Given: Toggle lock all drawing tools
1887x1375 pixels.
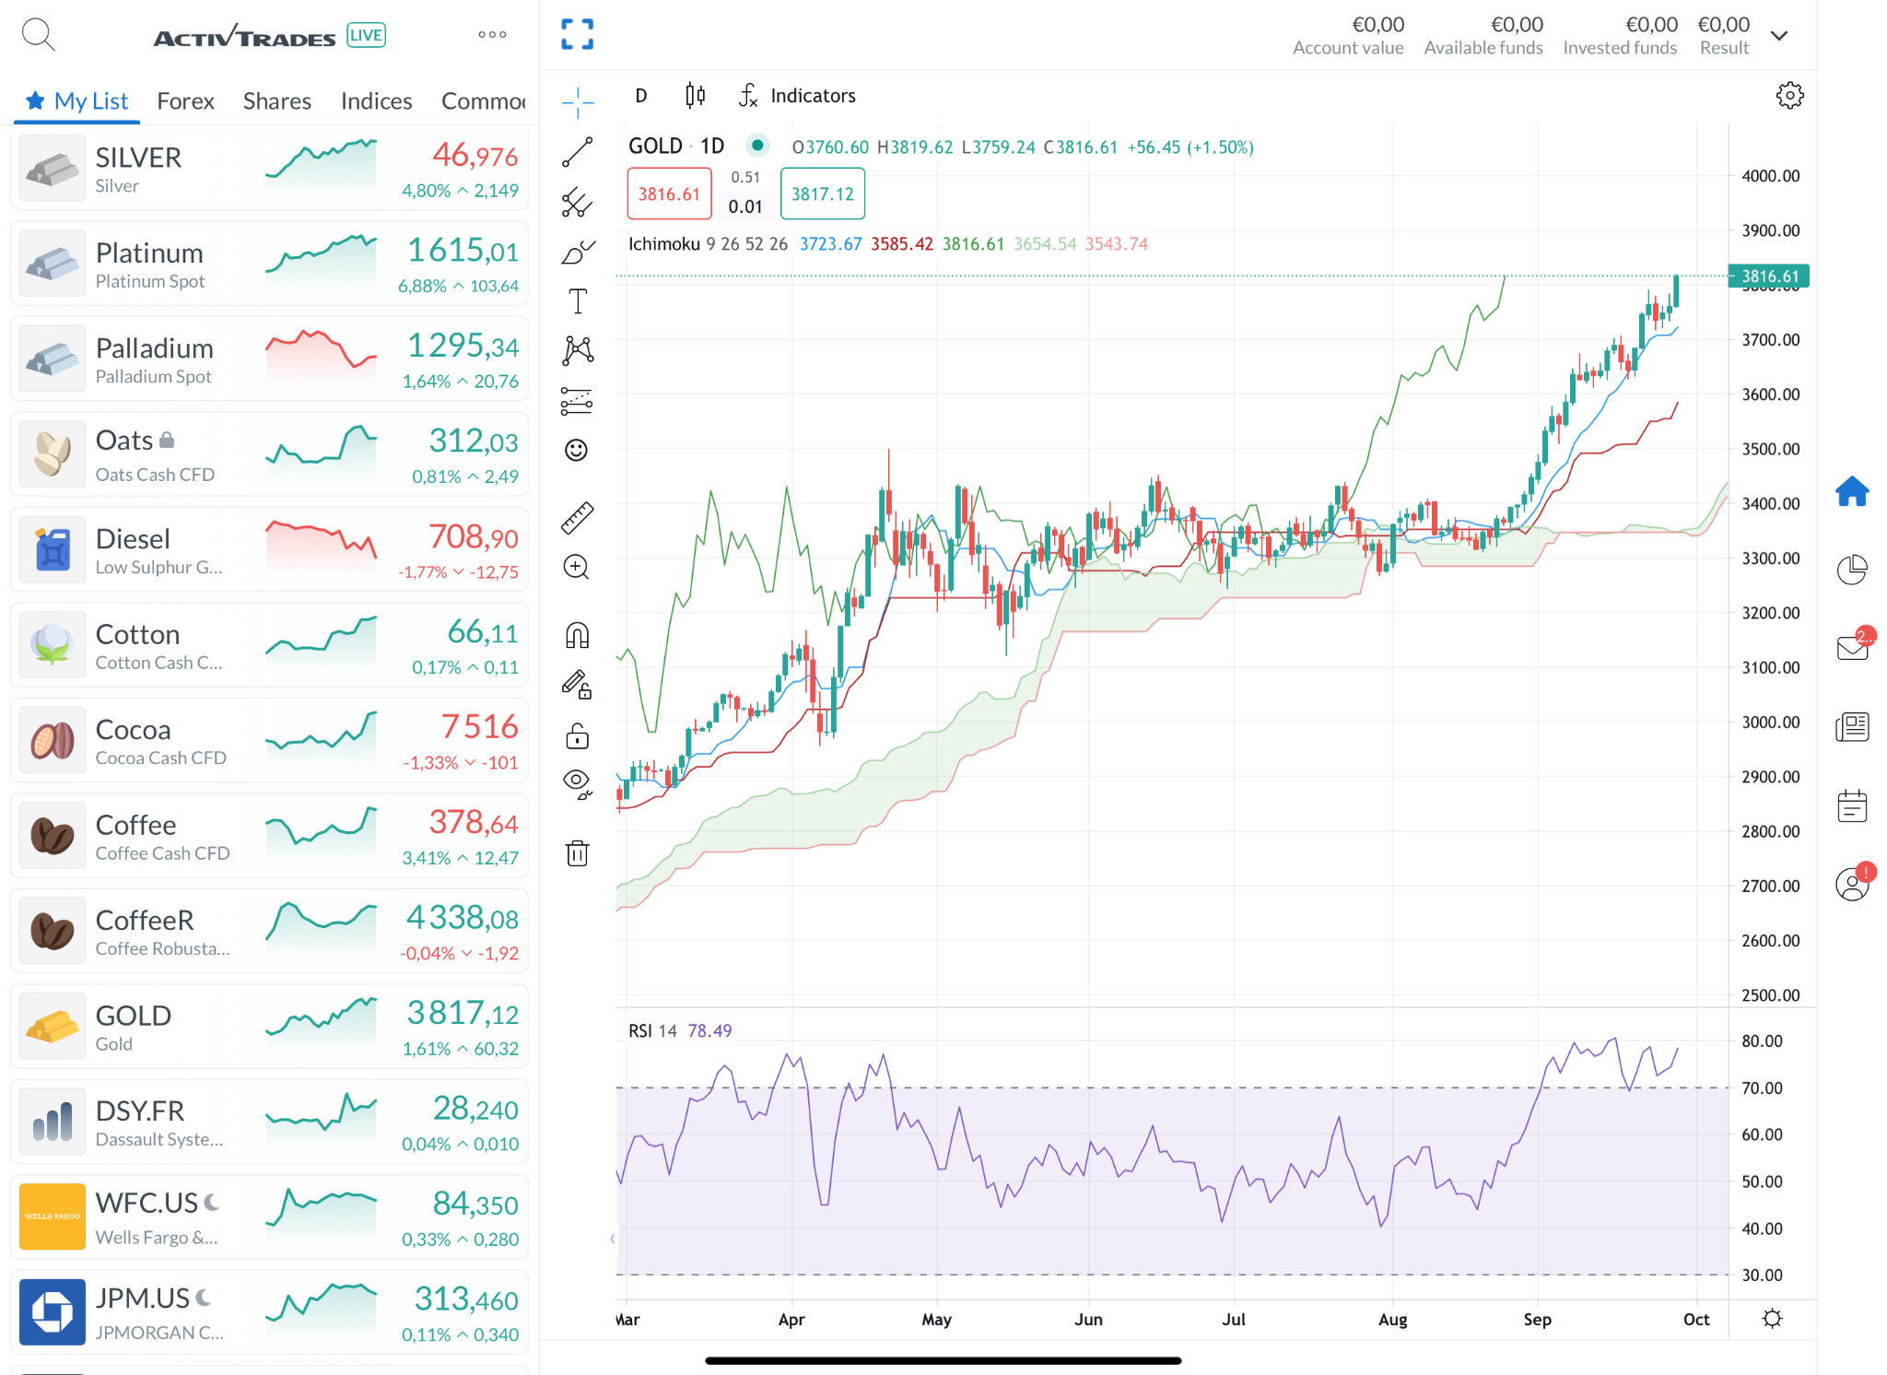Looking at the screenshot, I should pyautogui.click(x=577, y=735).
